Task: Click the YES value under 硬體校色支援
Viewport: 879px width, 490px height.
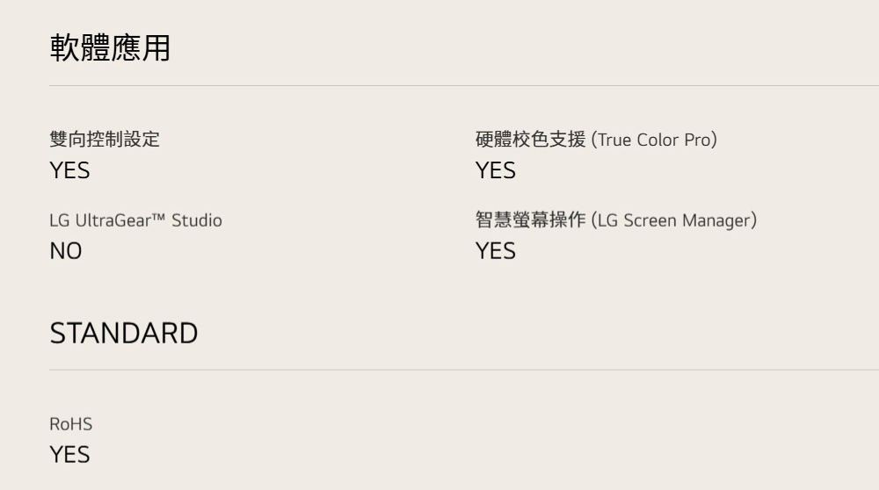Action: 496,170
